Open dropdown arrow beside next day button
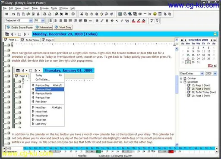This screenshot has width=221, height=159. point(28,34)
